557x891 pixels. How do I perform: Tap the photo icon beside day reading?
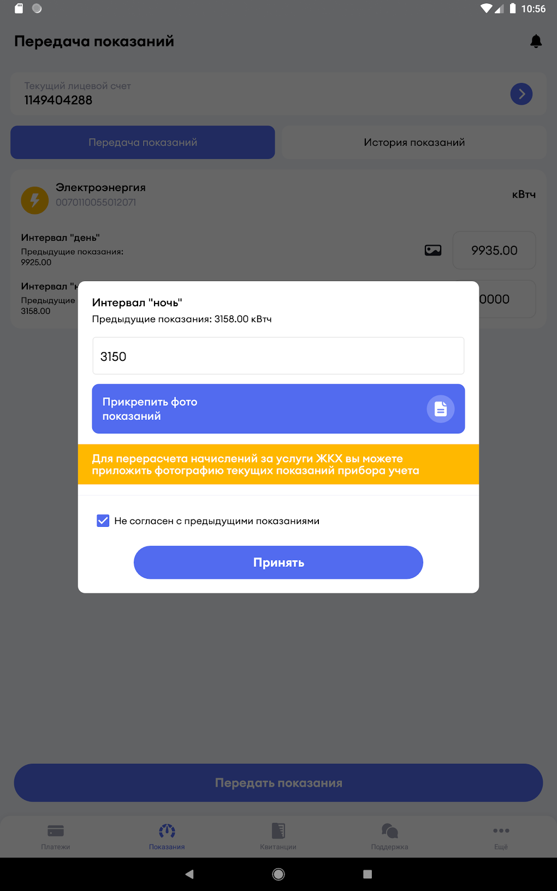pyautogui.click(x=433, y=251)
